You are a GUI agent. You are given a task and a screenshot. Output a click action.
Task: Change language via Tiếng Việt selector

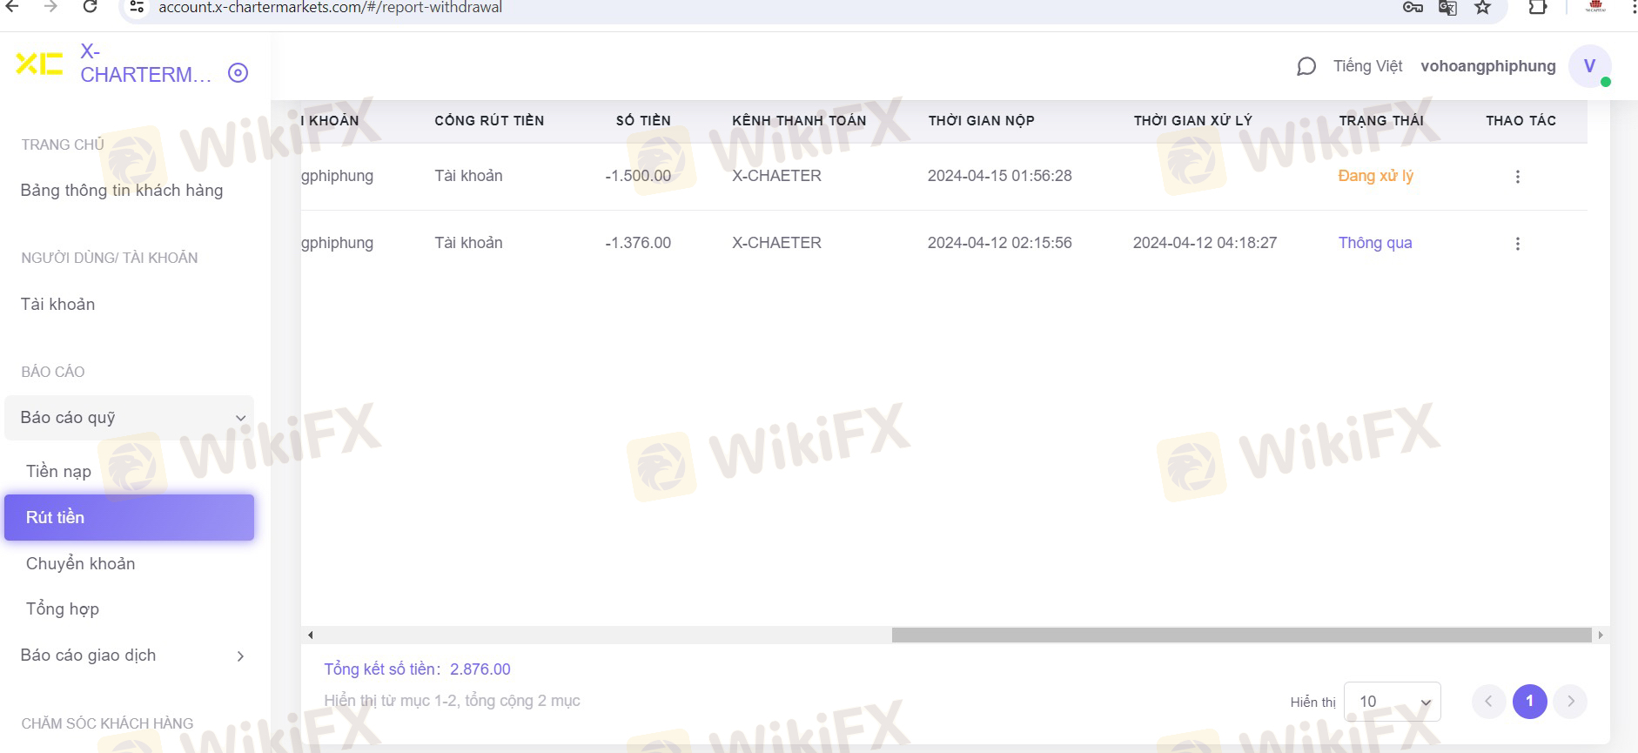click(x=1367, y=66)
